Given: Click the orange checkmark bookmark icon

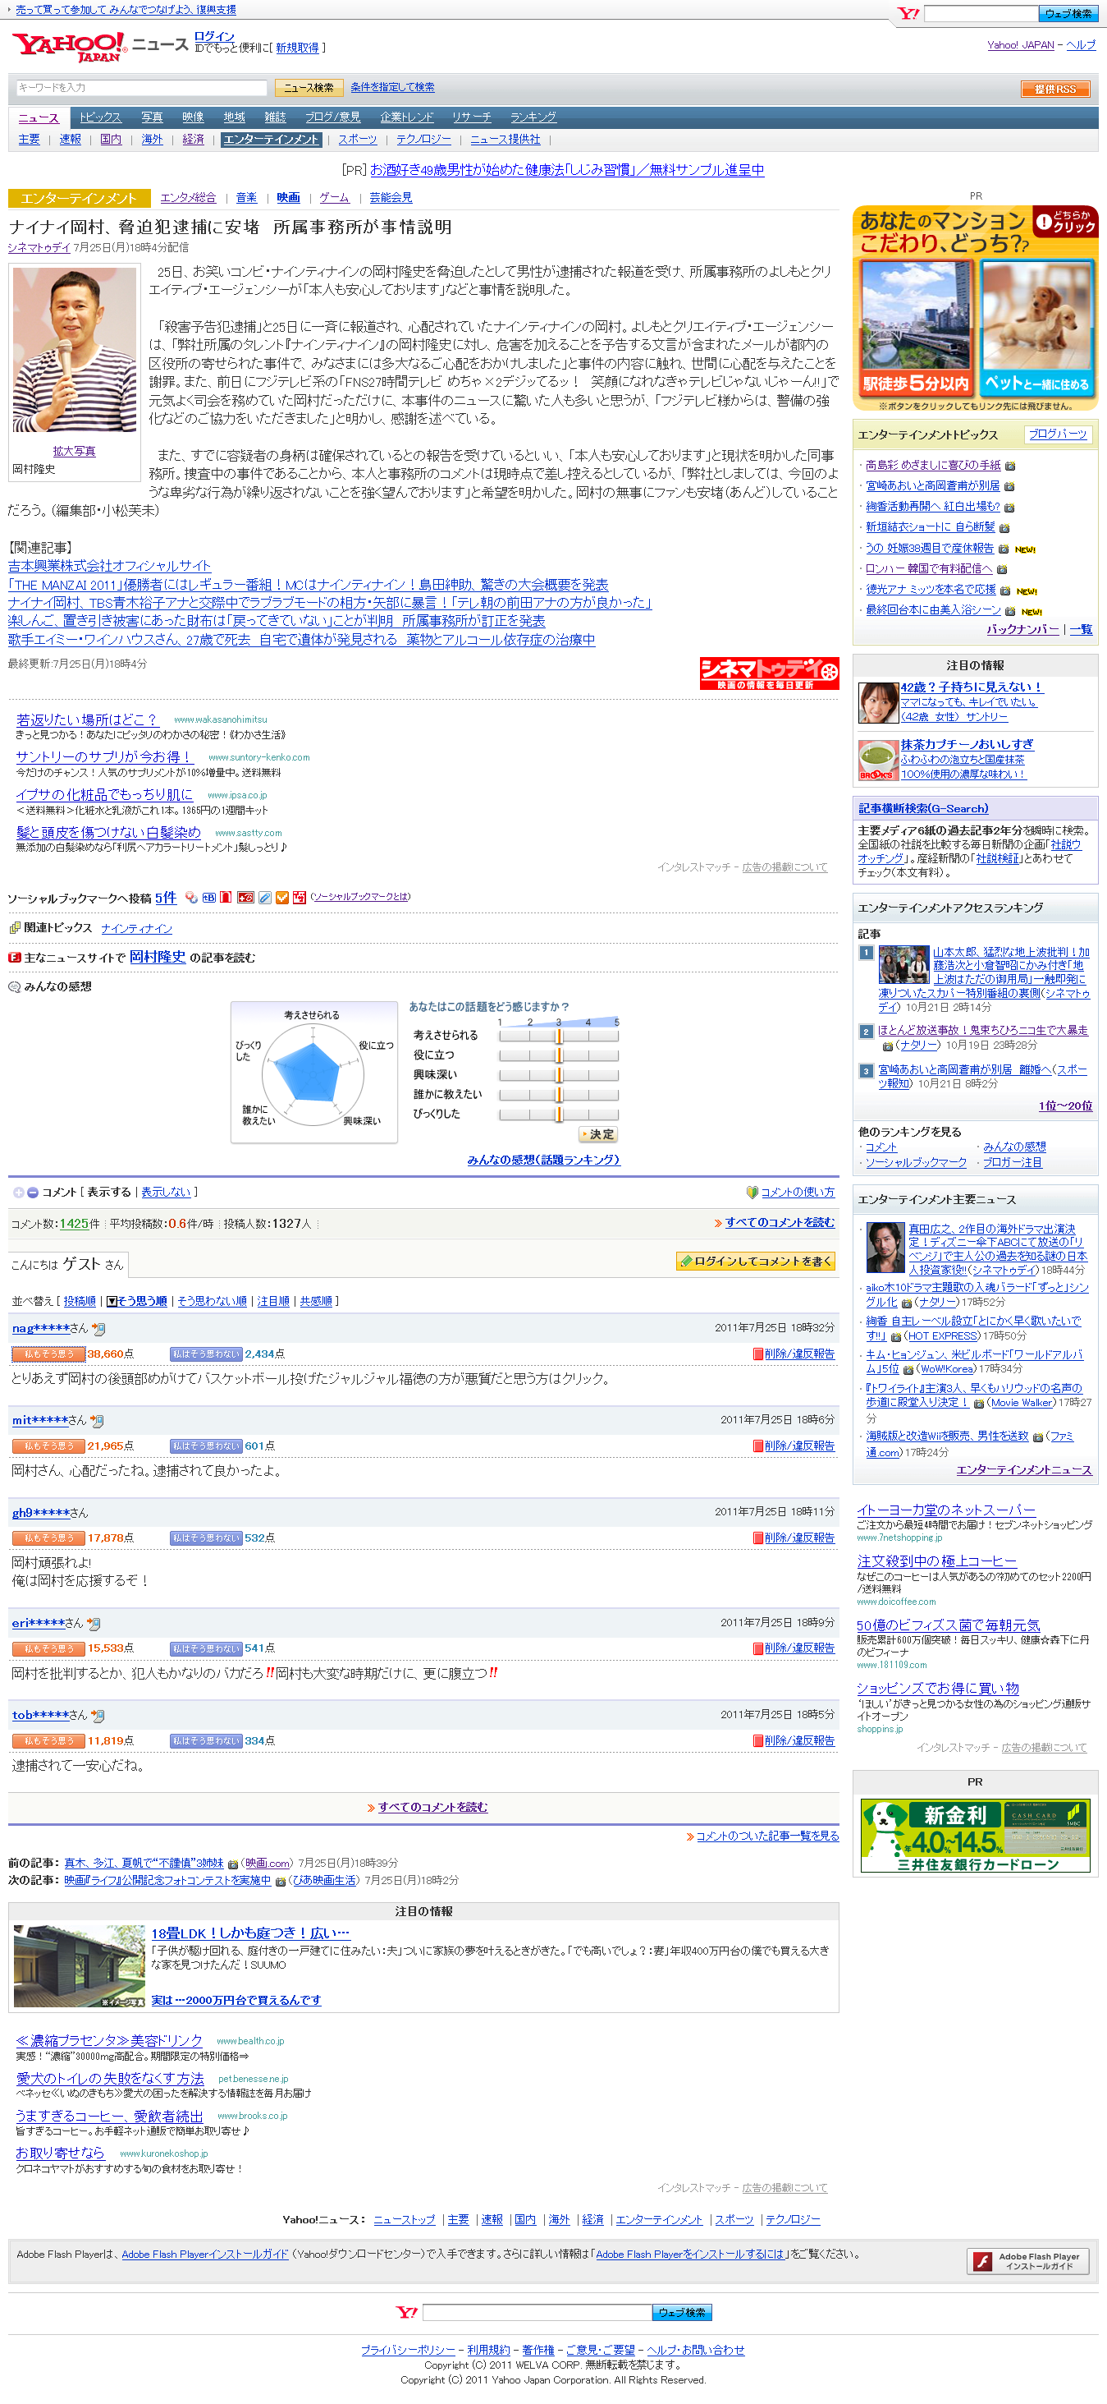Looking at the screenshot, I should click(x=281, y=897).
